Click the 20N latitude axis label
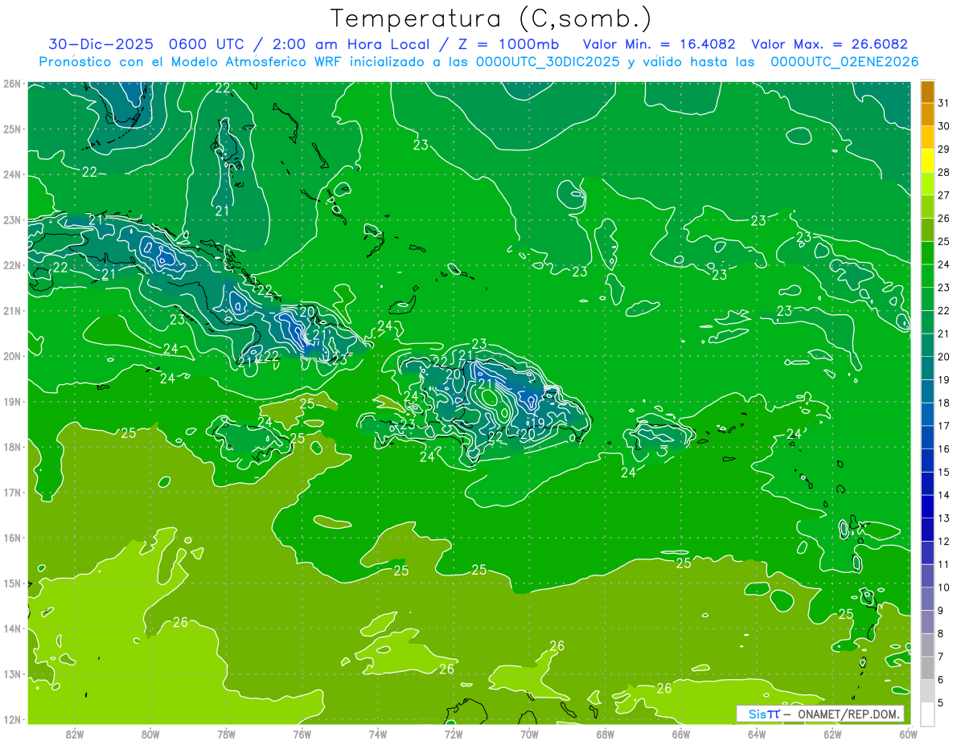Image resolution: width=965 pixels, height=745 pixels. [11, 356]
